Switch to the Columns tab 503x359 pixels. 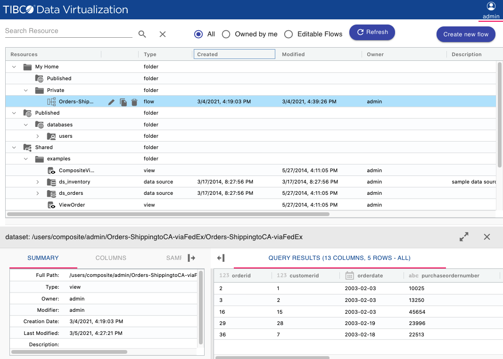pos(111,258)
